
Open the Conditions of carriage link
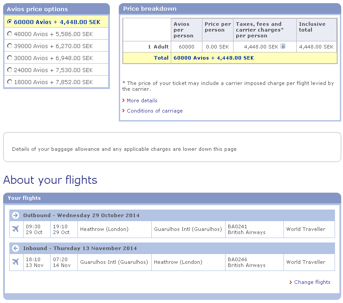[x=155, y=111]
